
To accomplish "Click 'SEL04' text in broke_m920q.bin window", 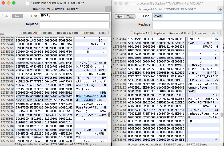I will [x=195, y=39].
